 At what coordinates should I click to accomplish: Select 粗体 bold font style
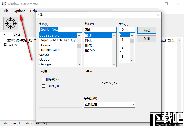tap(98, 45)
